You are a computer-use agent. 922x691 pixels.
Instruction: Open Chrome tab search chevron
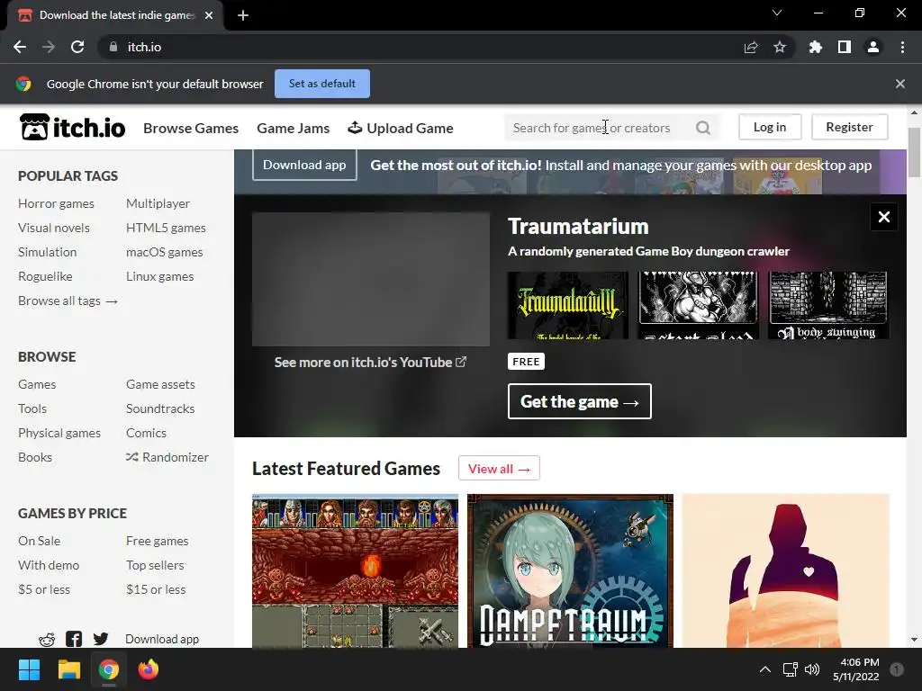coord(777,13)
